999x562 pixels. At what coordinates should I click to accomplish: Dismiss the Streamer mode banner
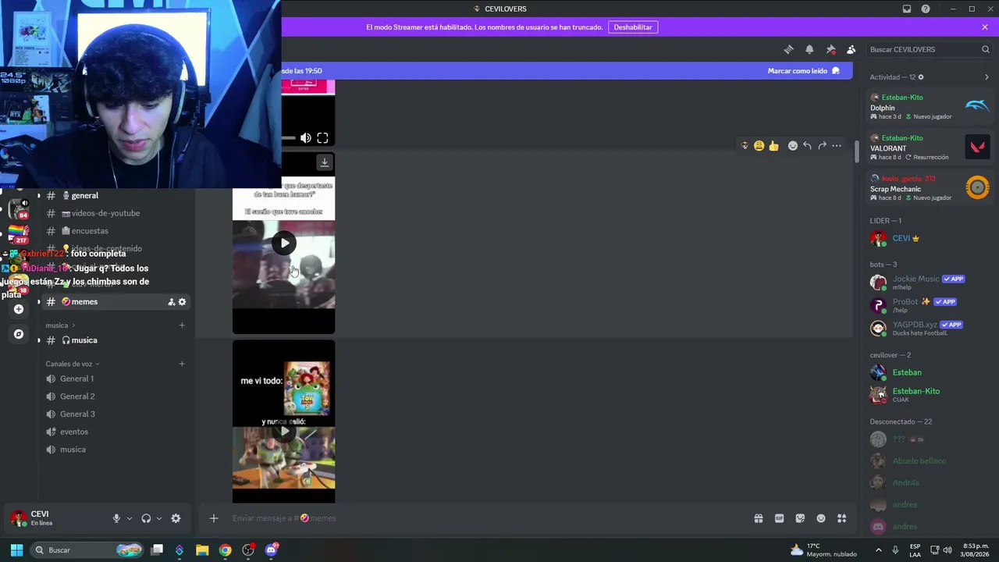(985, 27)
